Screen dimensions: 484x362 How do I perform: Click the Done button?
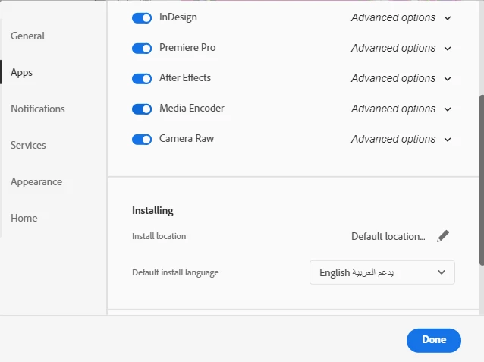434,340
